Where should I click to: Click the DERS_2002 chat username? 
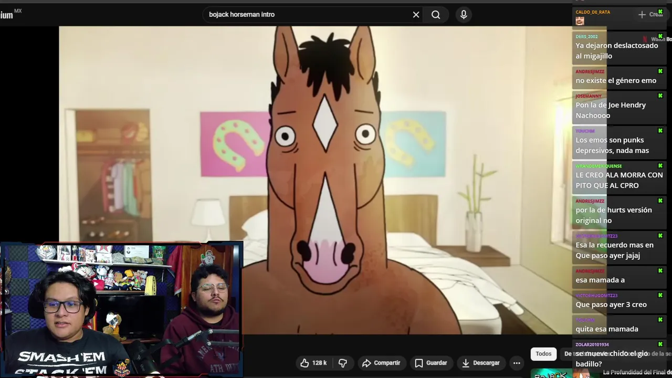click(586, 37)
